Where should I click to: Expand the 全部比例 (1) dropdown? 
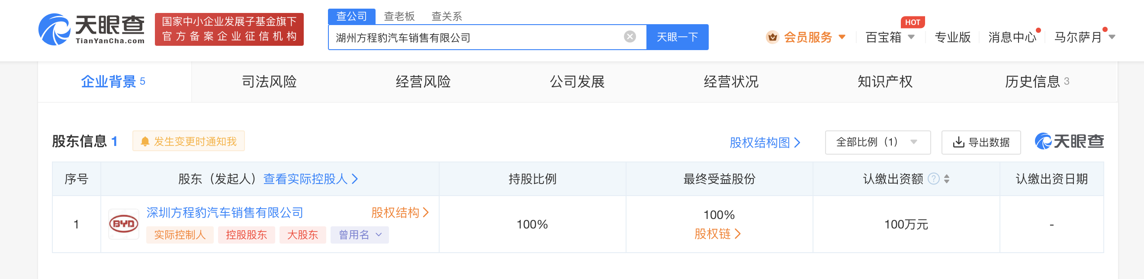[x=877, y=143]
